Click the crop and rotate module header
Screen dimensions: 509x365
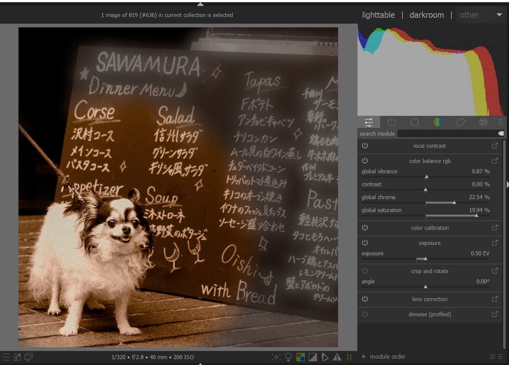(430, 271)
